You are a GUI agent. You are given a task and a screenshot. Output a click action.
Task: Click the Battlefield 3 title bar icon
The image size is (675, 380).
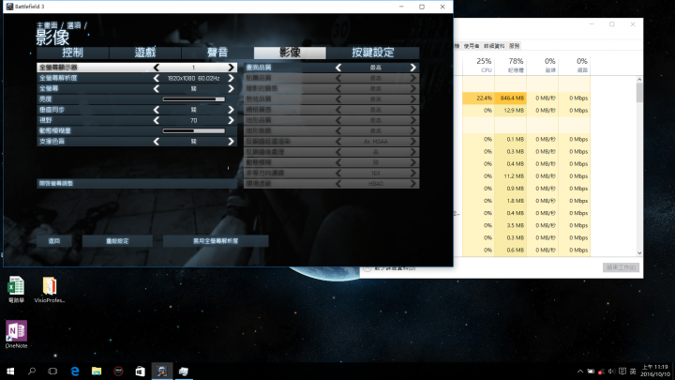coord(9,7)
